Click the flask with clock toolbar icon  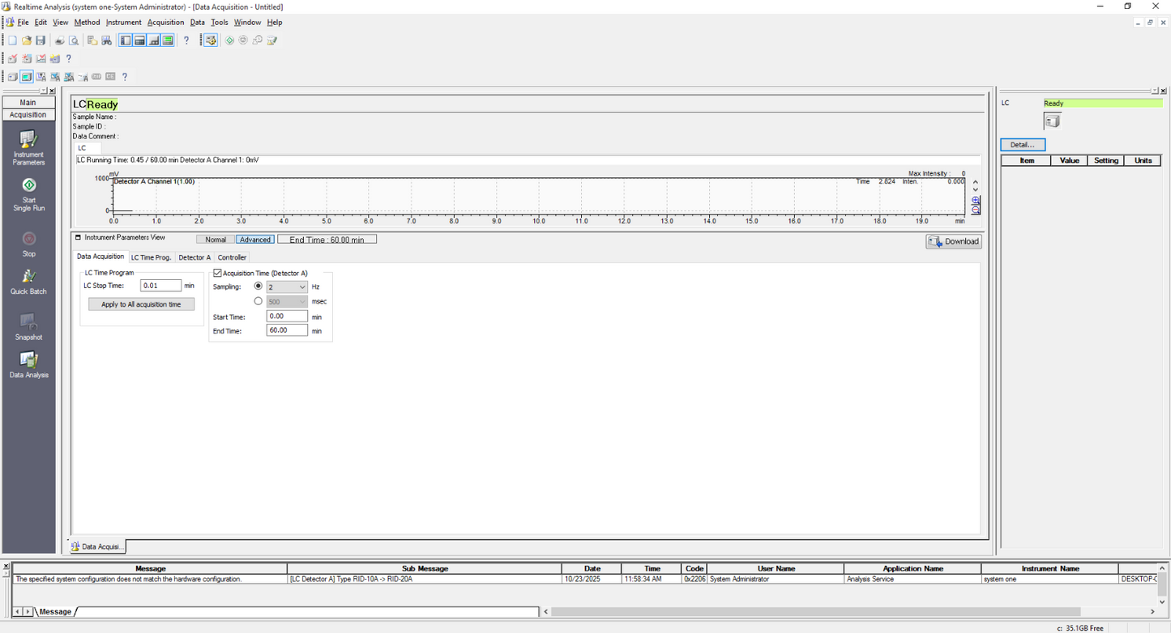(258, 40)
